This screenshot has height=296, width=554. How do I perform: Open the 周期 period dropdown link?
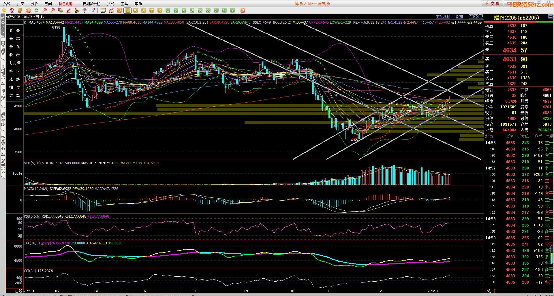459,17
